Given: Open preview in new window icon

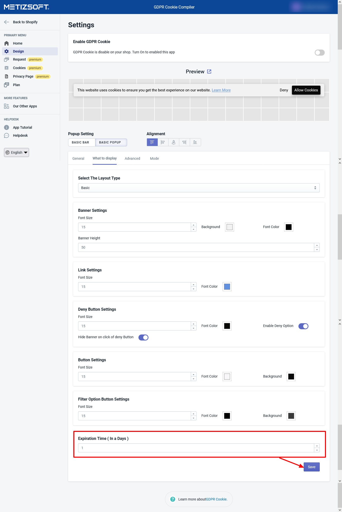Looking at the screenshot, I should pos(209,72).
